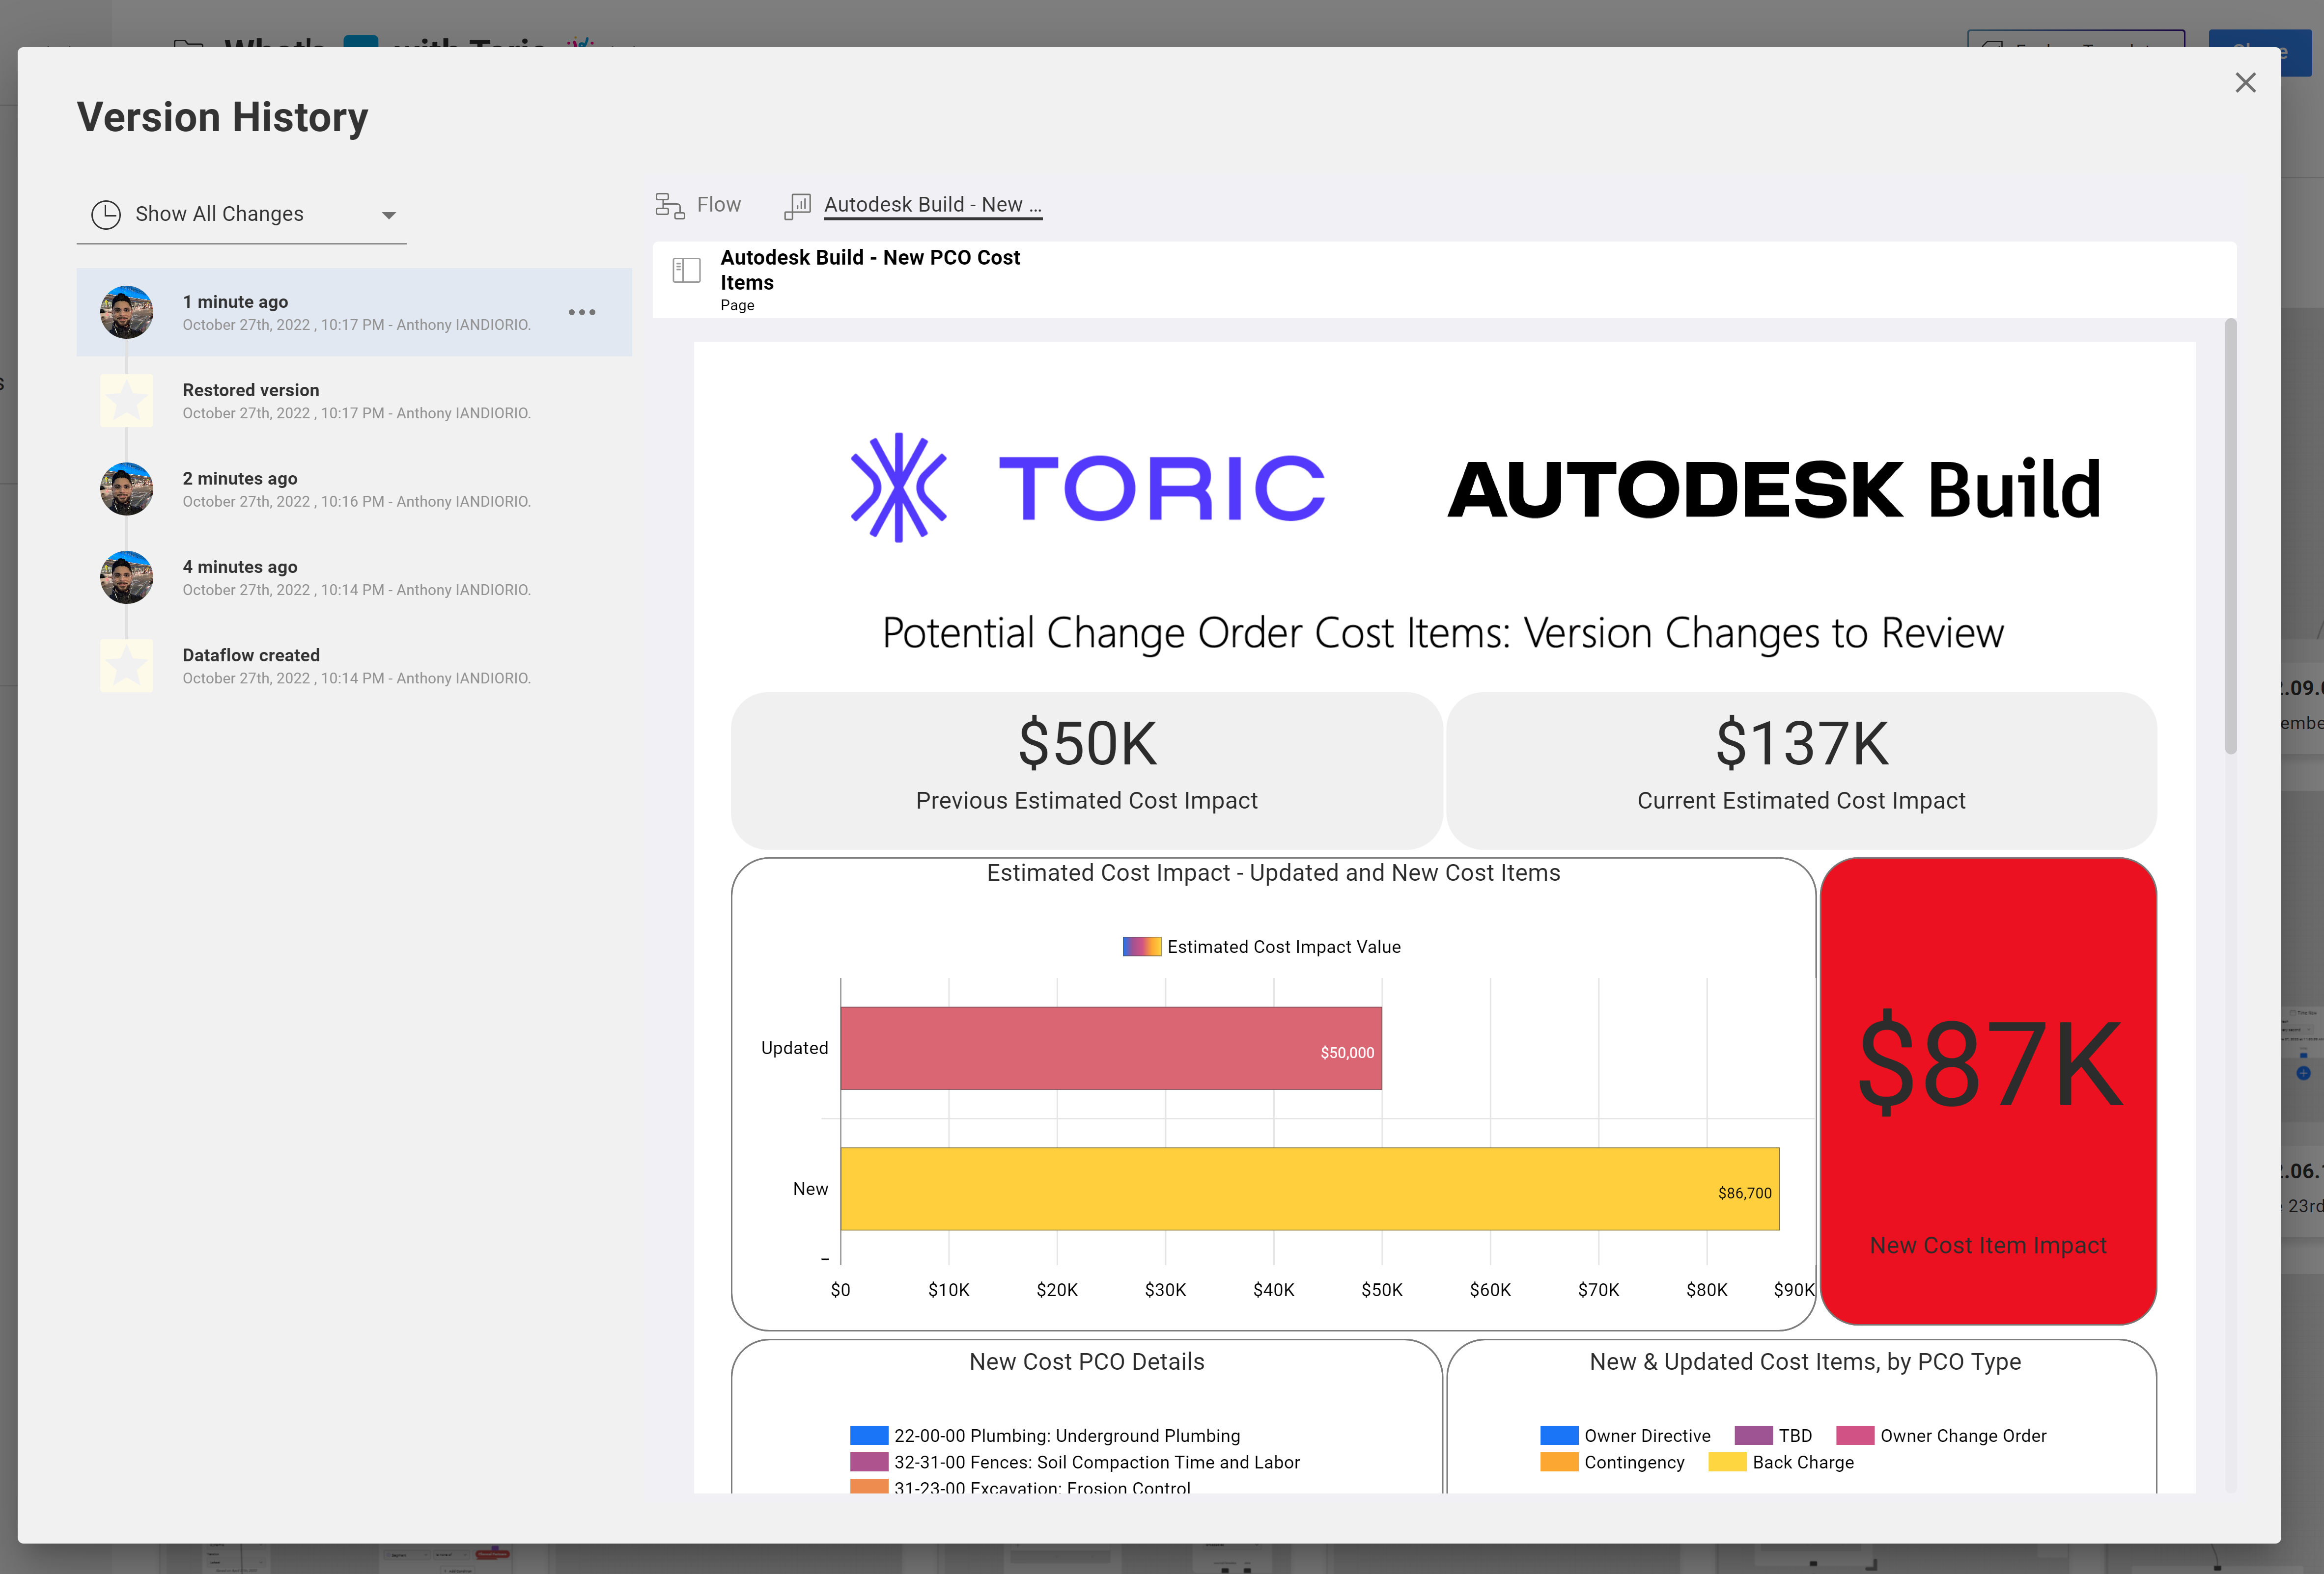This screenshot has height=1574, width=2324.
Task: Switch to the Autodesk Build - New tab
Action: point(932,204)
